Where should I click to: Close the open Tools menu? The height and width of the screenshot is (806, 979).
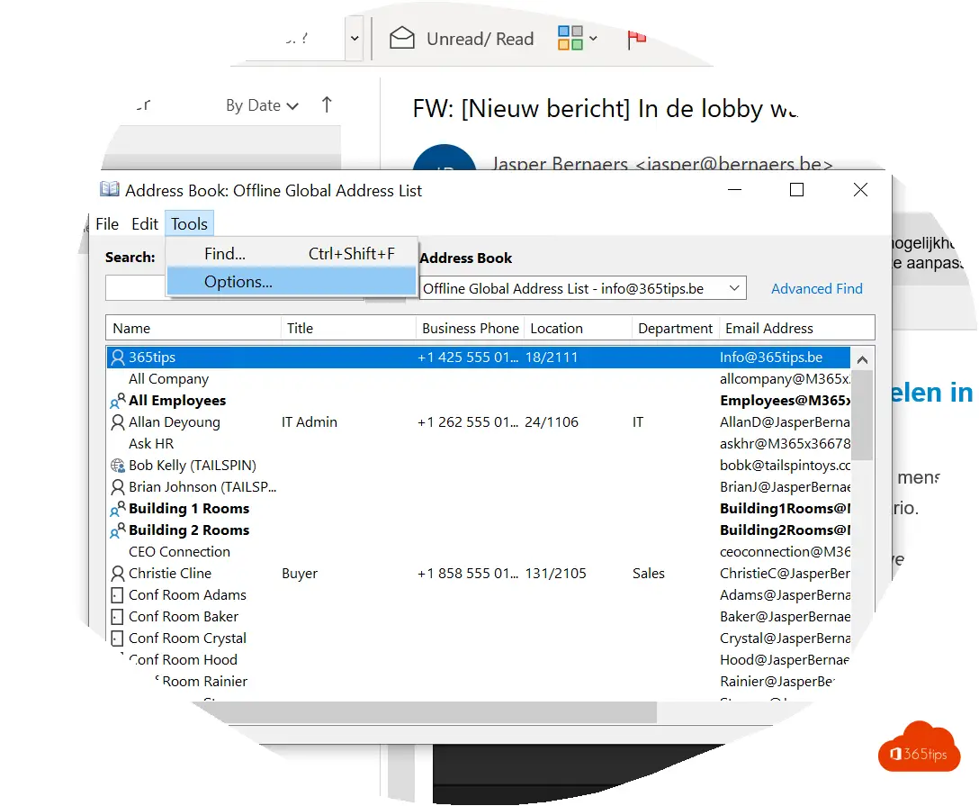[x=190, y=223]
